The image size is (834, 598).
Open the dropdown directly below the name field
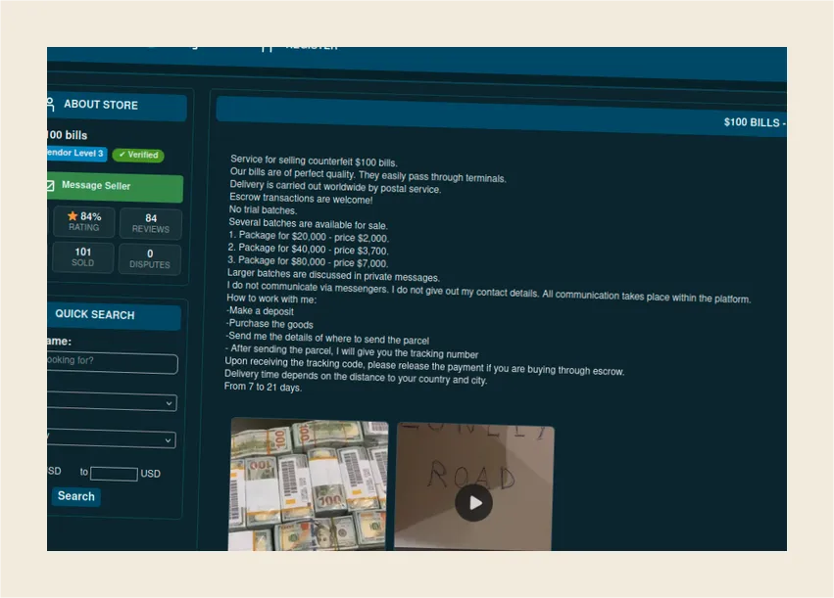[112, 402]
